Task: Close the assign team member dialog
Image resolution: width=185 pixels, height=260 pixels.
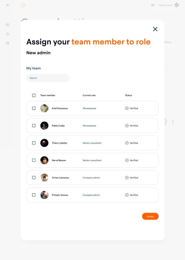Action: pyautogui.click(x=155, y=29)
